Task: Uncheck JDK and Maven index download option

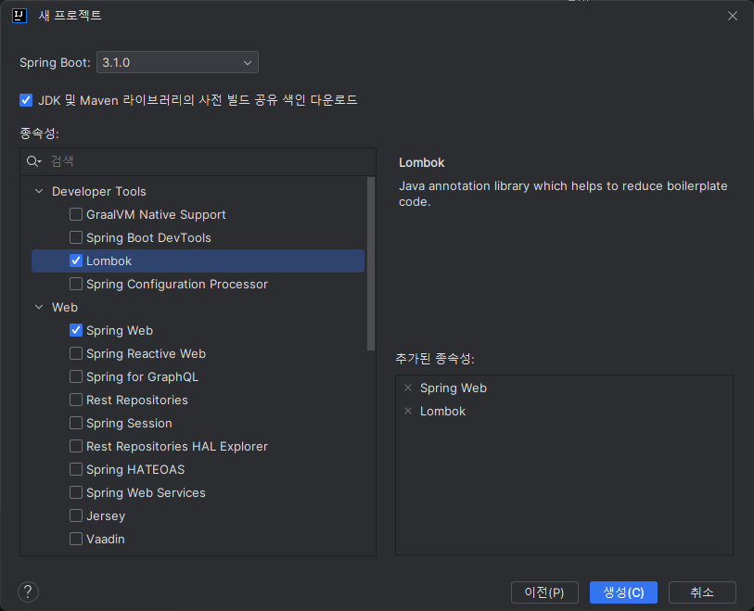Action: tap(26, 100)
